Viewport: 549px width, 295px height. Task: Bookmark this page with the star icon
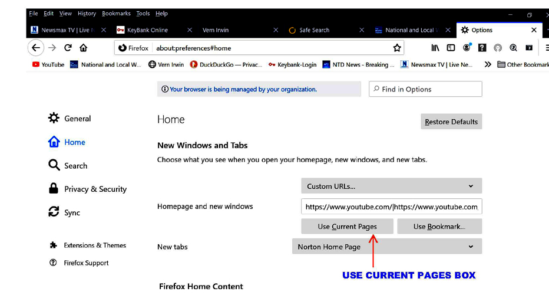(x=397, y=48)
